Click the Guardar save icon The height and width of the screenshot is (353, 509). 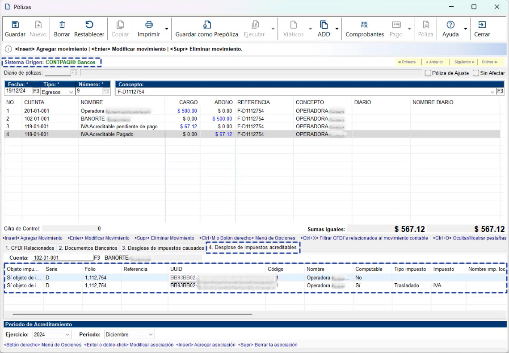pyautogui.click(x=15, y=25)
